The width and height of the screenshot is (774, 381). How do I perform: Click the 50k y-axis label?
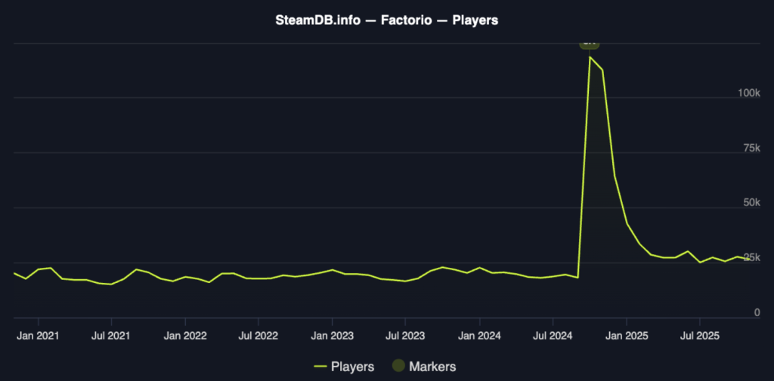click(x=751, y=203)
